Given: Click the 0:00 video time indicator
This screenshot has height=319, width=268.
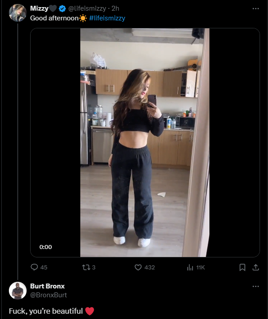Looking at the screenshot, I should click(46, 247).
